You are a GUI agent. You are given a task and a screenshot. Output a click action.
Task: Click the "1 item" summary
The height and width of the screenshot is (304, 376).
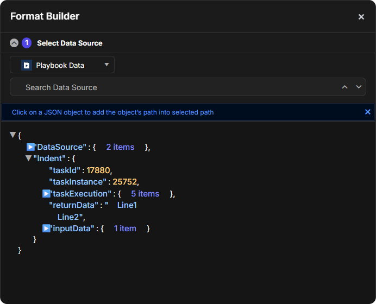pos(125,229)
